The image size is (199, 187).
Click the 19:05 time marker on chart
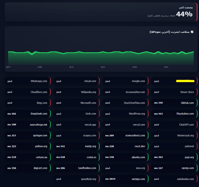[x=40, y=67]
